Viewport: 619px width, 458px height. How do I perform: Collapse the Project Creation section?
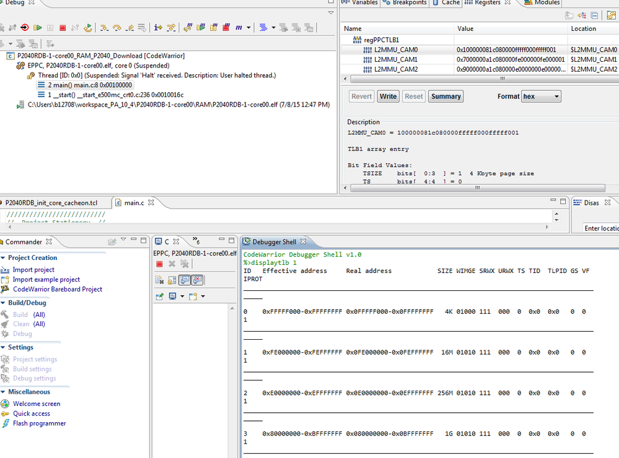pyautogui.click(x=3, y=258)
